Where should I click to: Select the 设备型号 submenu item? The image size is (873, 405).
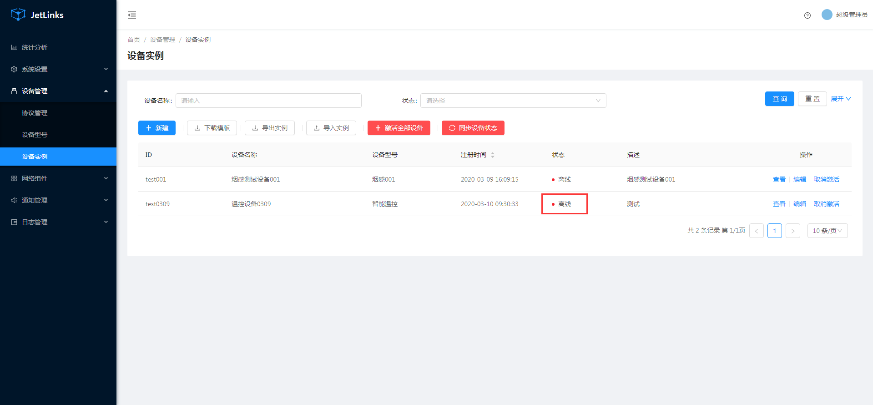click(x=35, y=135)
